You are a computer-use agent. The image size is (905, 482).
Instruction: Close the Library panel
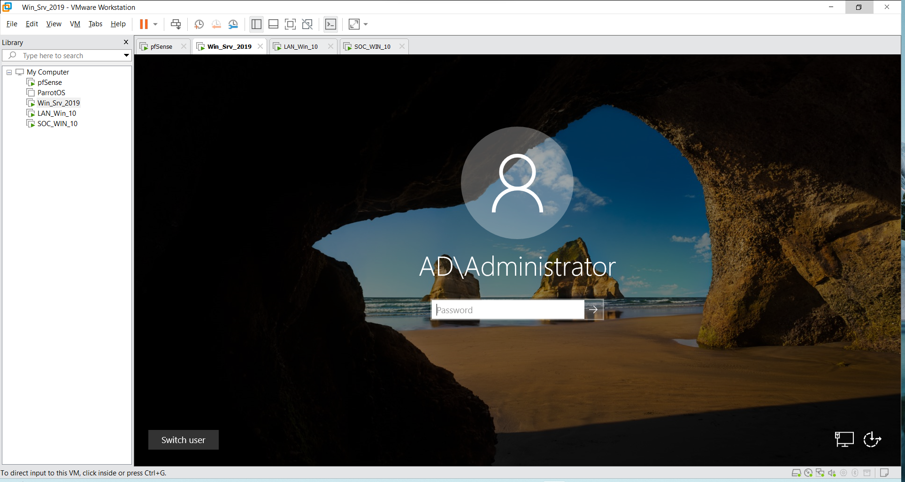pos(126,42)
